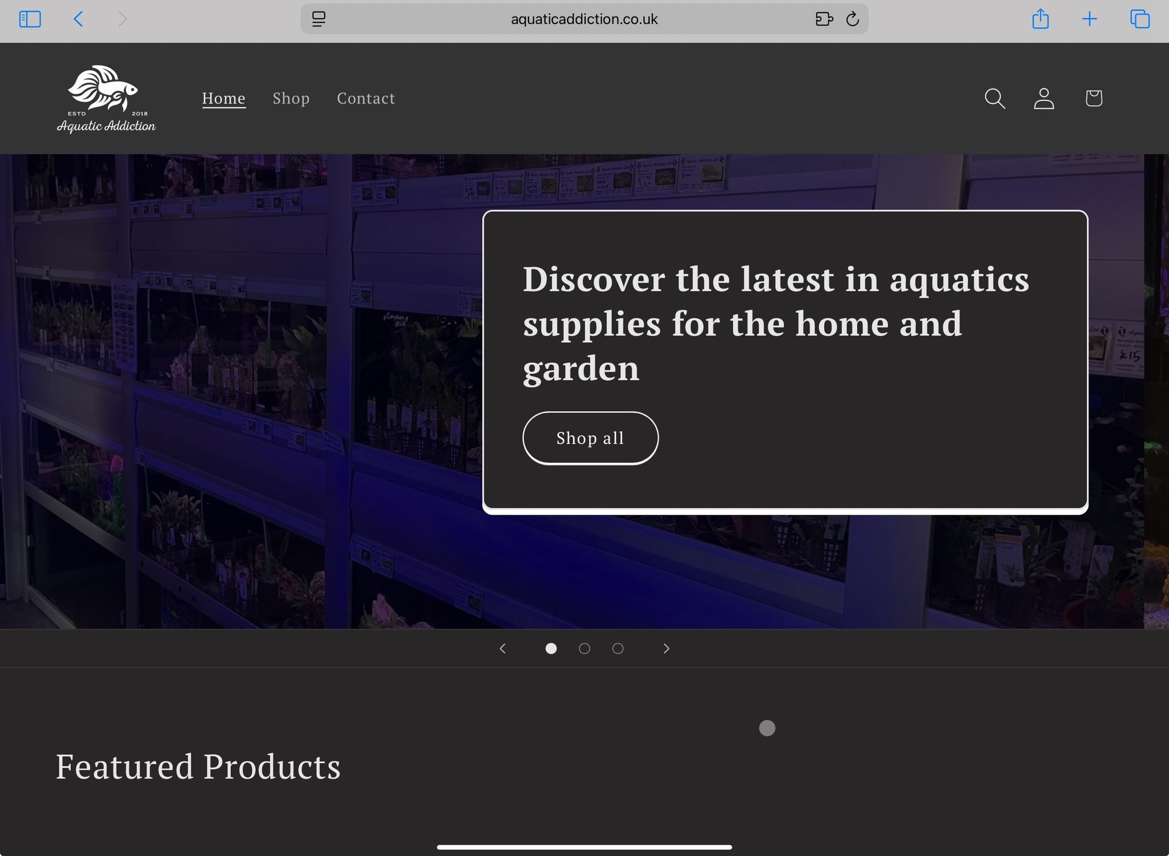This screenshot has height=856, width=1169.
Task: Show the tab overview
Action: pos(1139,19)
